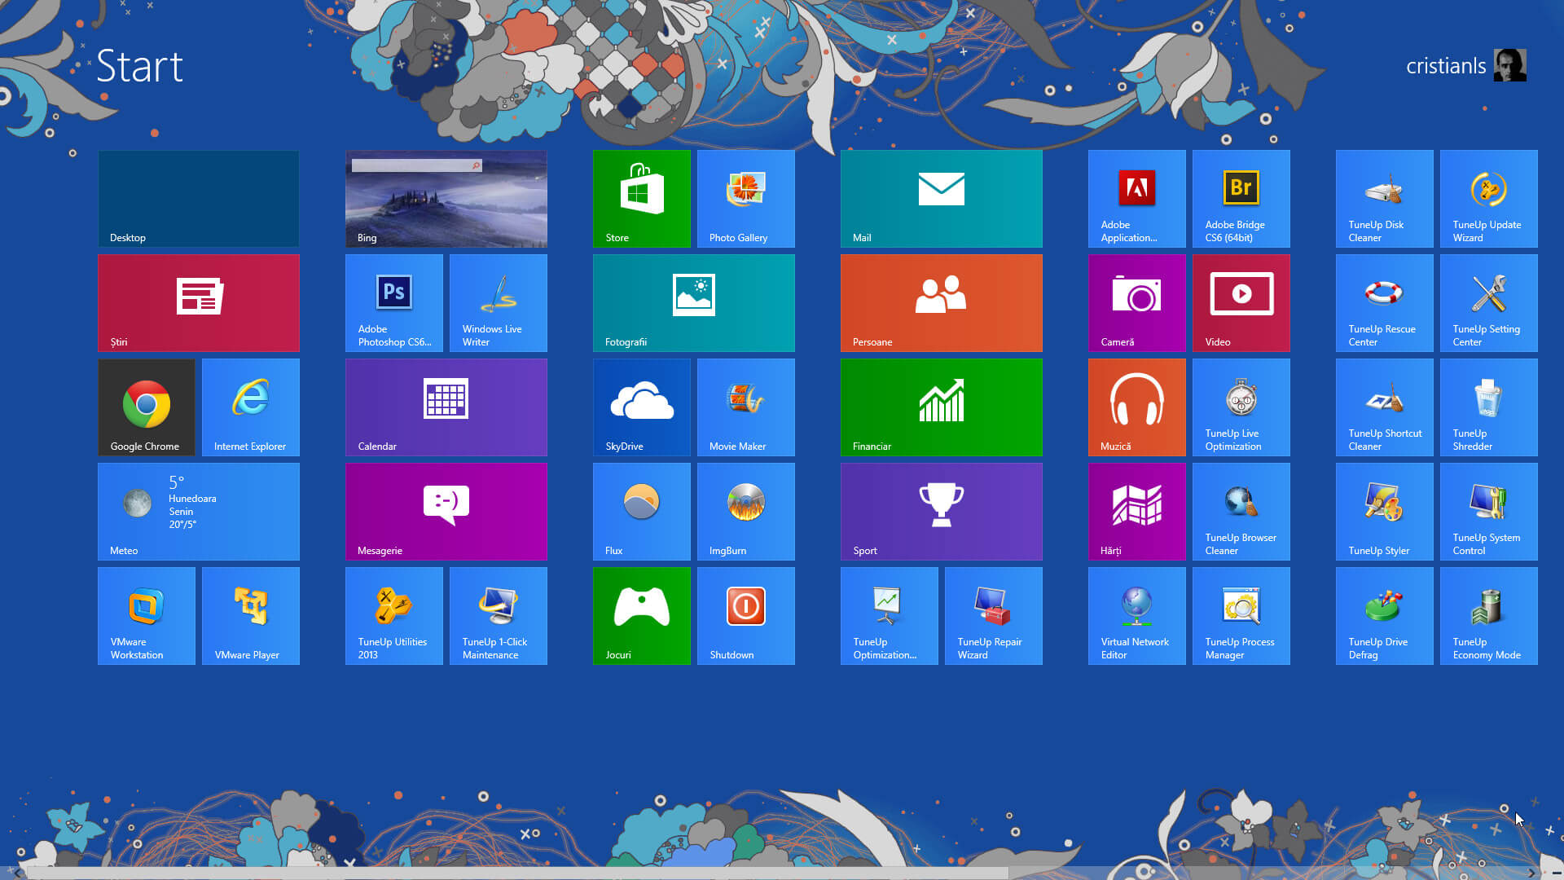Open the Mail tile
Viewport: 1564px width, 880px height.
pyautogui.click(x=941, y=198)
